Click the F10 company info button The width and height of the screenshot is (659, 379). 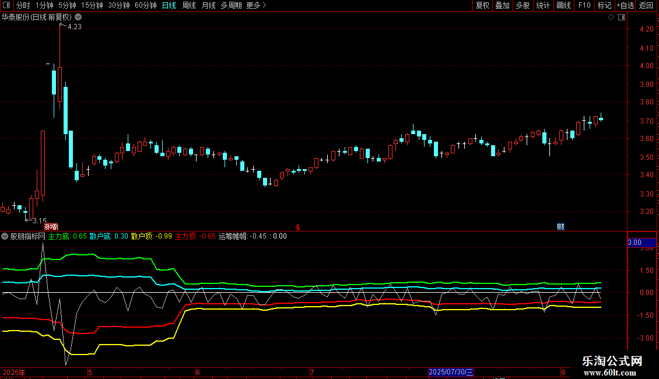(x=584, y=5)
